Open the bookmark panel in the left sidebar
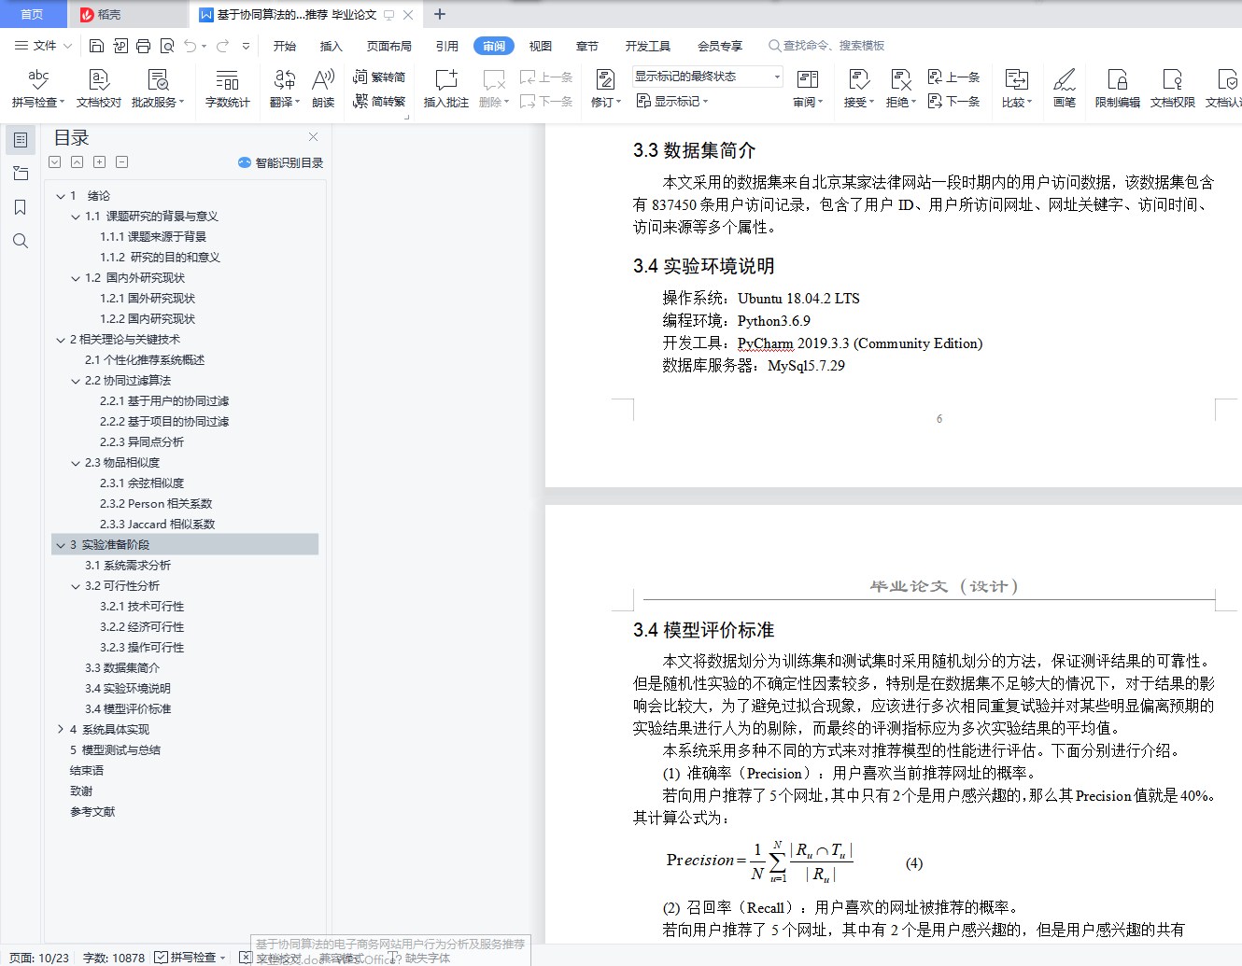This screenshot has width=1242, height=966. click(21, 207)
